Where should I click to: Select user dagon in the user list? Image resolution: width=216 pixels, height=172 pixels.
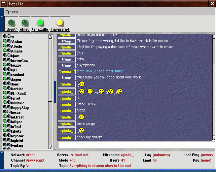[x=16, y=79]
